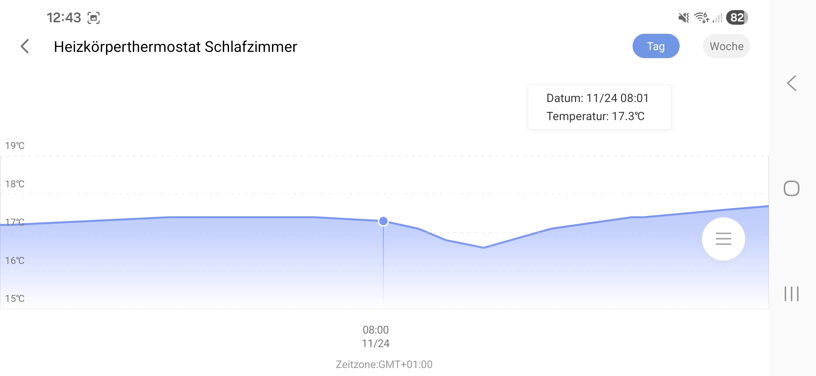Tap the Wi-Fi status icon
816x376 pixels.
[702, 17]
